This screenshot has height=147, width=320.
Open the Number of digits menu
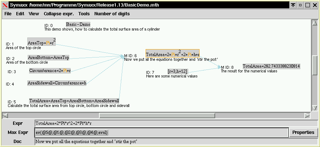coord(112,14)
